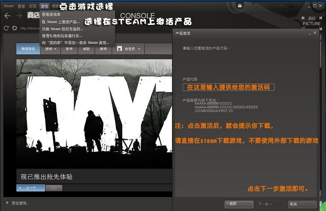Click the browser forward arrow
The width and height of the screenshot is (326, 211).
click(x=18, y=15)
